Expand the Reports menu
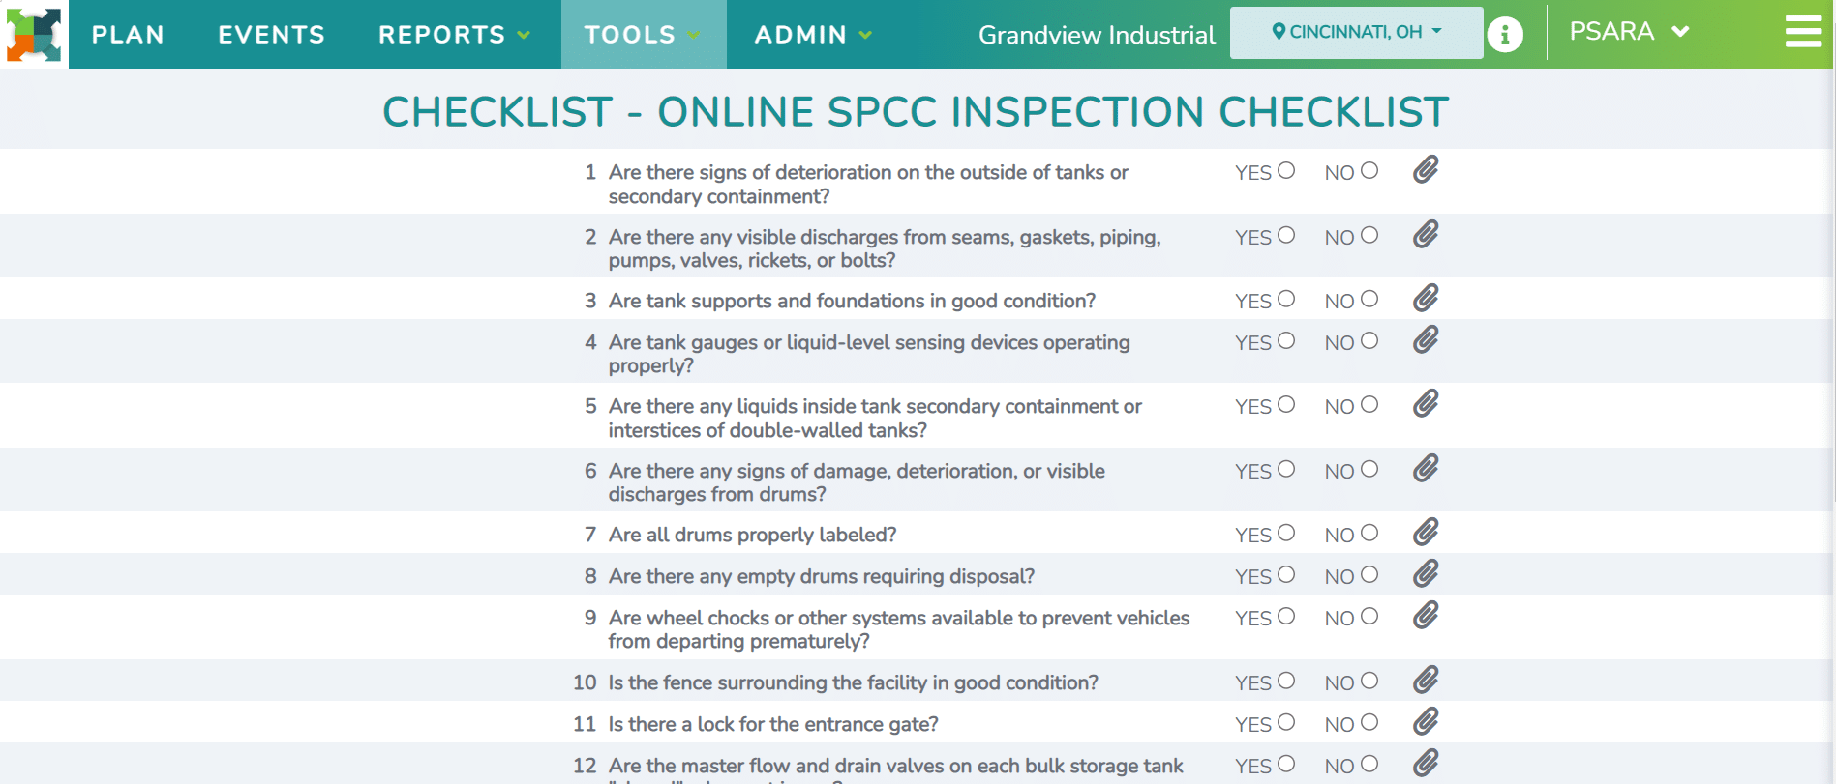This screenshot has width=1836, height=784. click(x=455, y=35)
